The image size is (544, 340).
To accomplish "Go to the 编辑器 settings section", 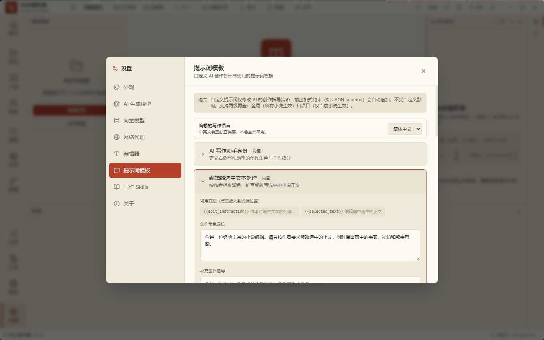I will click(x=145, y=154).
